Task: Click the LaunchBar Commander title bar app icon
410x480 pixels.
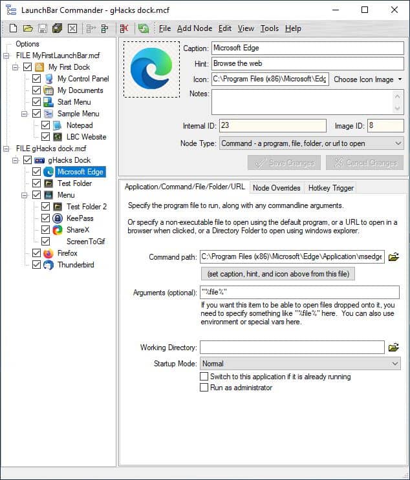Action: [12, 10]
